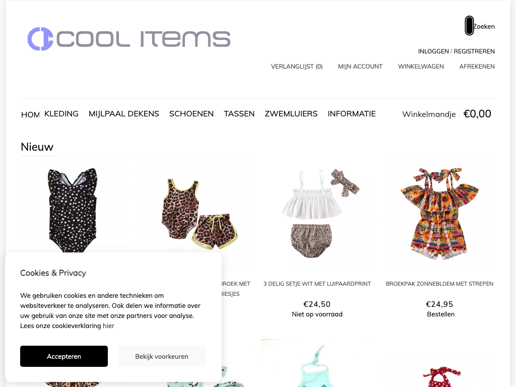Image resolution: width=516 pixels, height=387 pixels.
Task: Open the Winkelwagen page
Action: pyautogui.click(x=421, y=67)
